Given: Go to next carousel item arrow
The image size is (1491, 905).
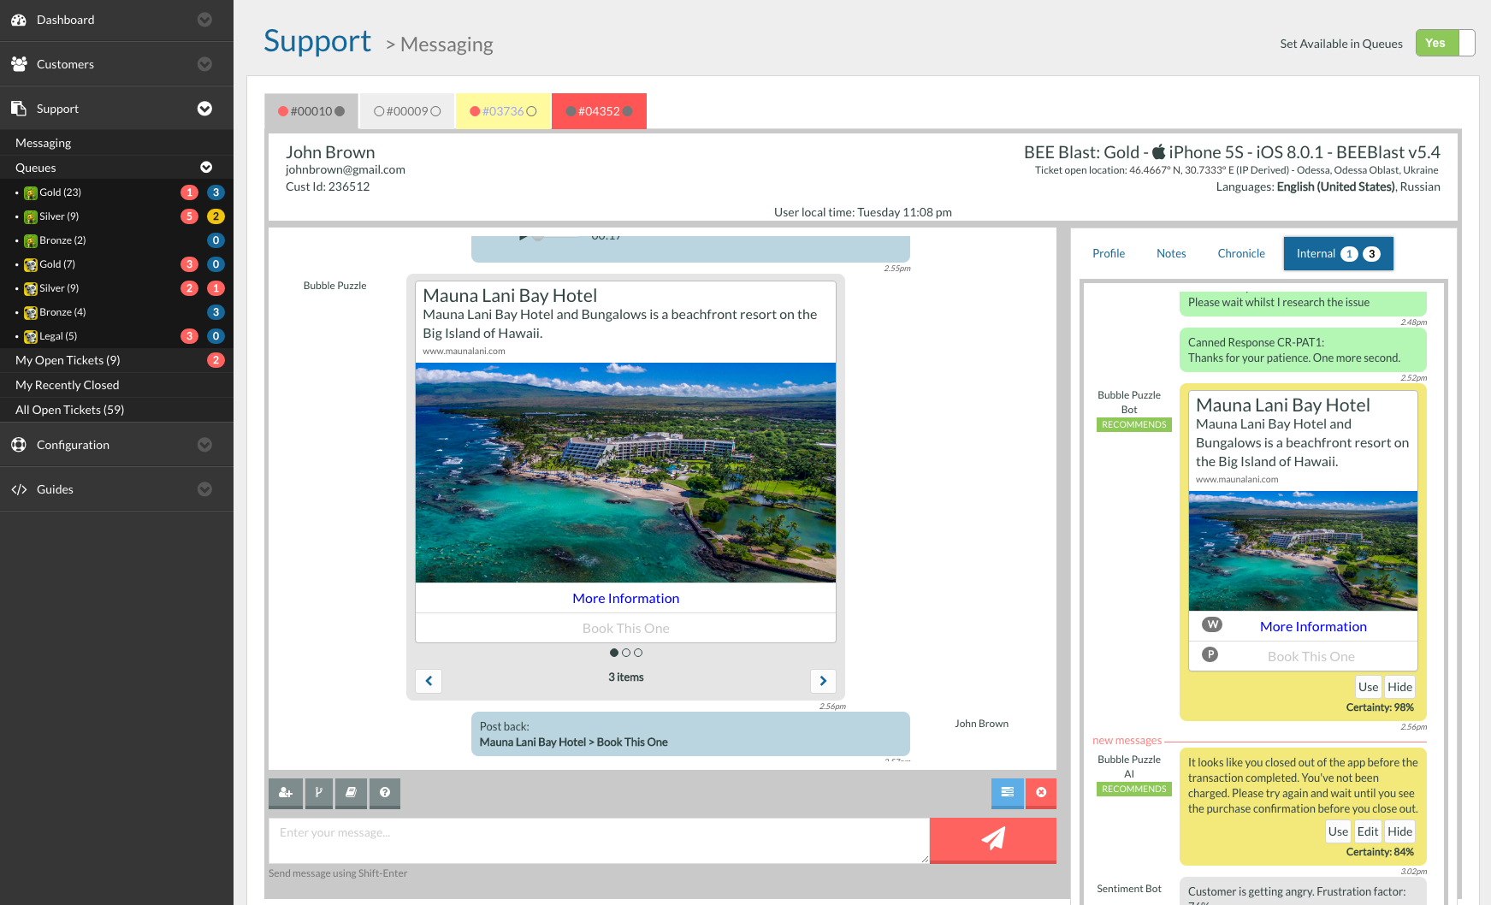Looking at the screenshot, I should coord(823,681).
